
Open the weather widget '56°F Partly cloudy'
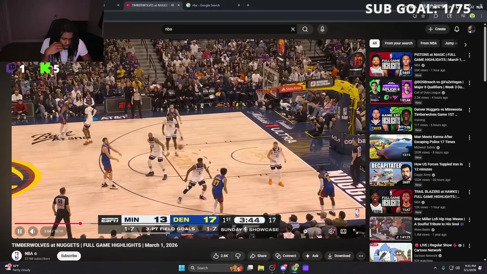(18, 268)
